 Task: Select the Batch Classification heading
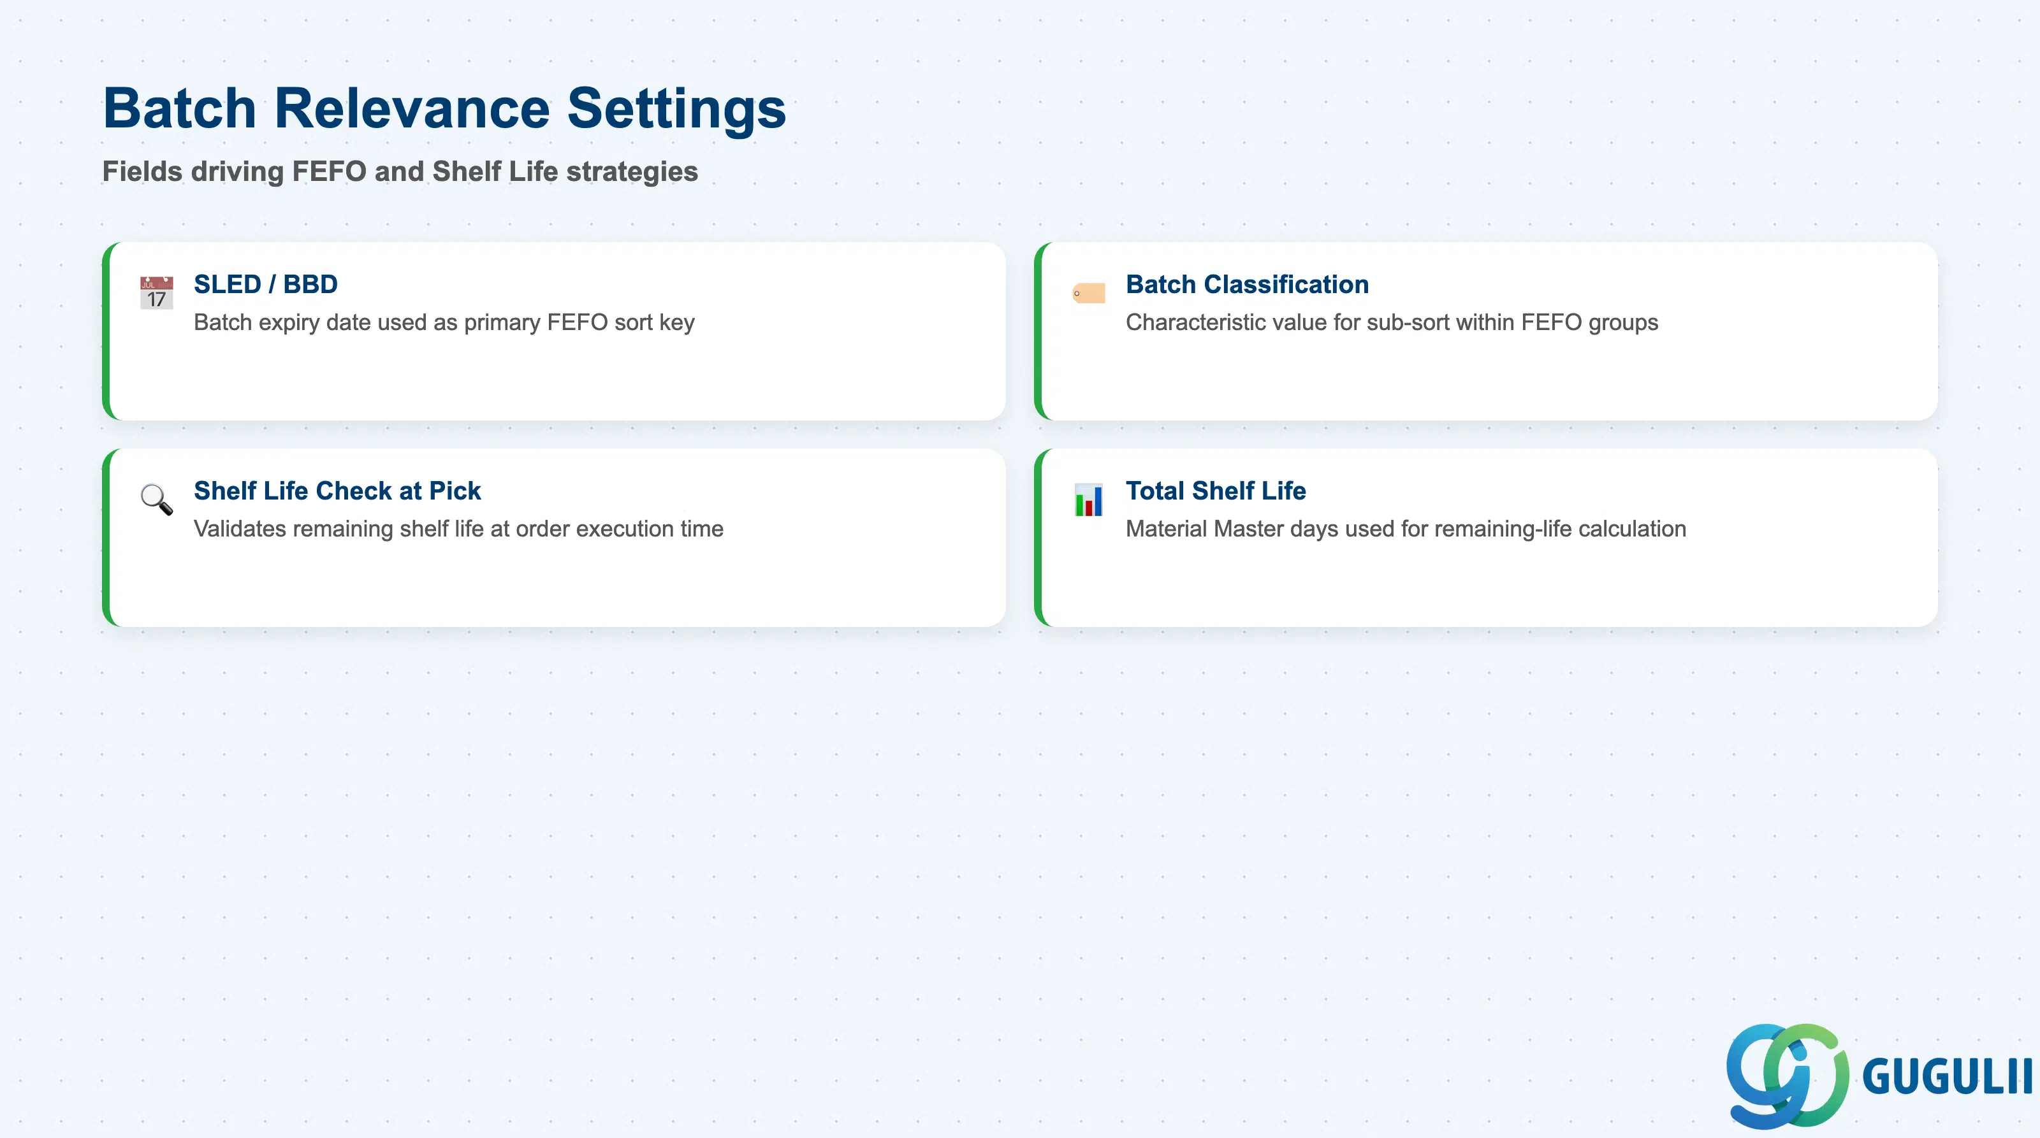pyautogui.click(x=1248, y=284)
